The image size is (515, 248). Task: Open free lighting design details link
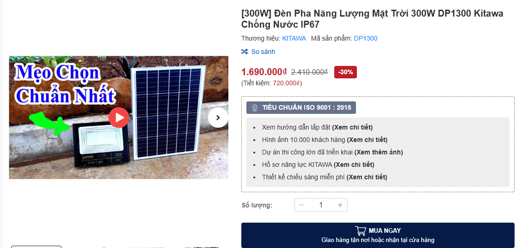tap(367, 177)
